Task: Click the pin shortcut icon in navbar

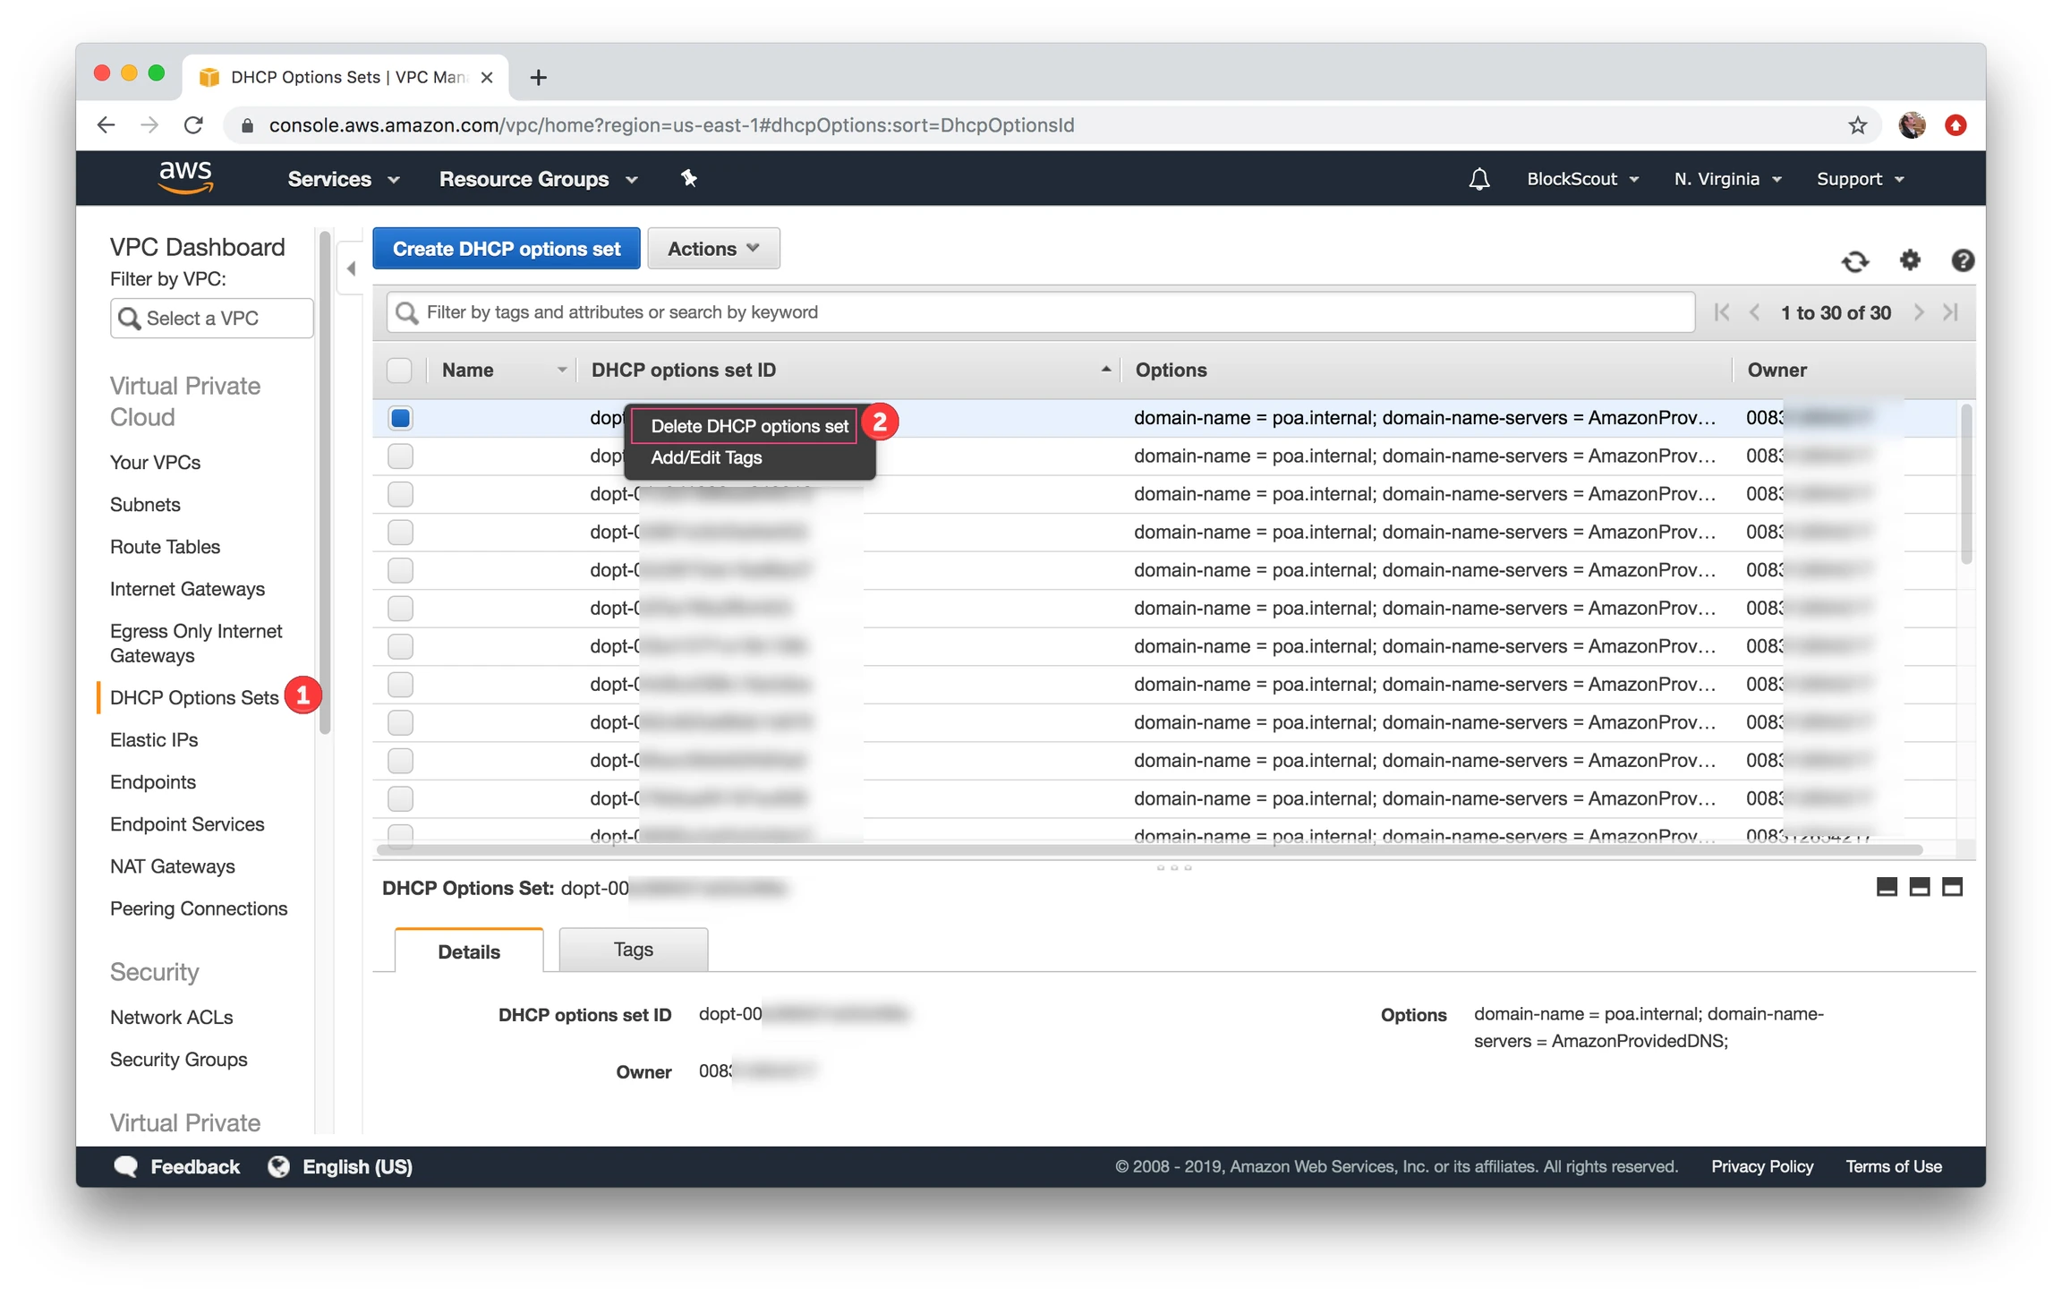Action: click(688, 179)
